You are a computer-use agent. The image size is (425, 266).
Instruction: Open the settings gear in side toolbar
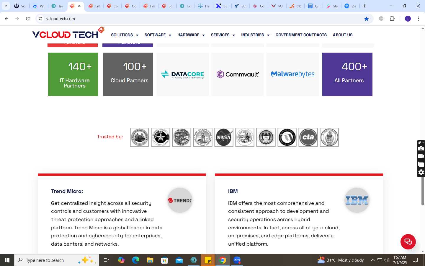421,172
